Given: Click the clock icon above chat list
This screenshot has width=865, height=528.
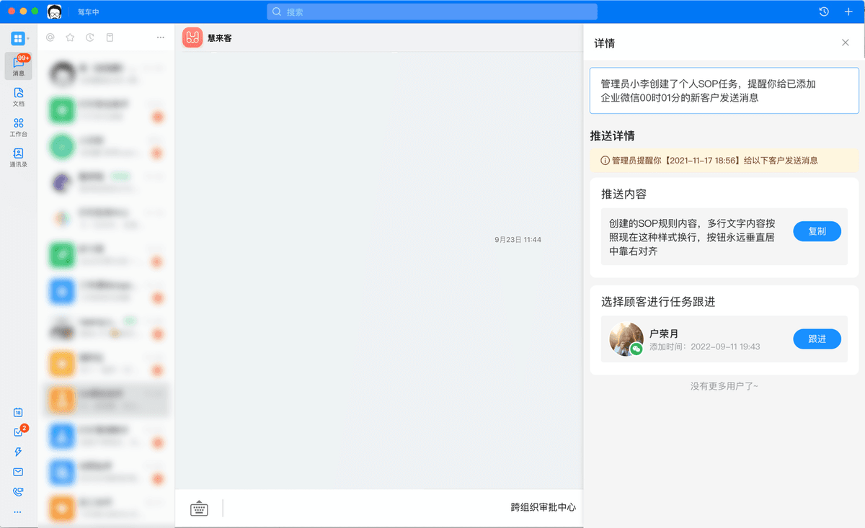Looking at the screenshot, I should tap(89, 37).
